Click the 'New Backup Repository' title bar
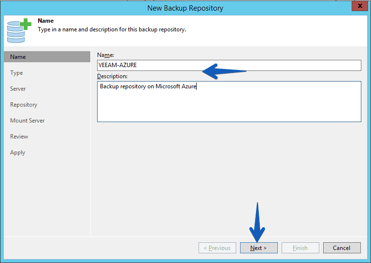 (185, 8)
